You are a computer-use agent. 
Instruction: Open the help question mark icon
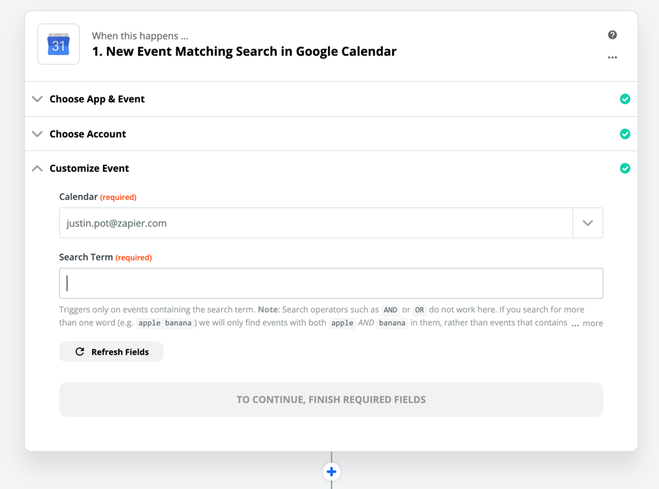pos(612,35)
